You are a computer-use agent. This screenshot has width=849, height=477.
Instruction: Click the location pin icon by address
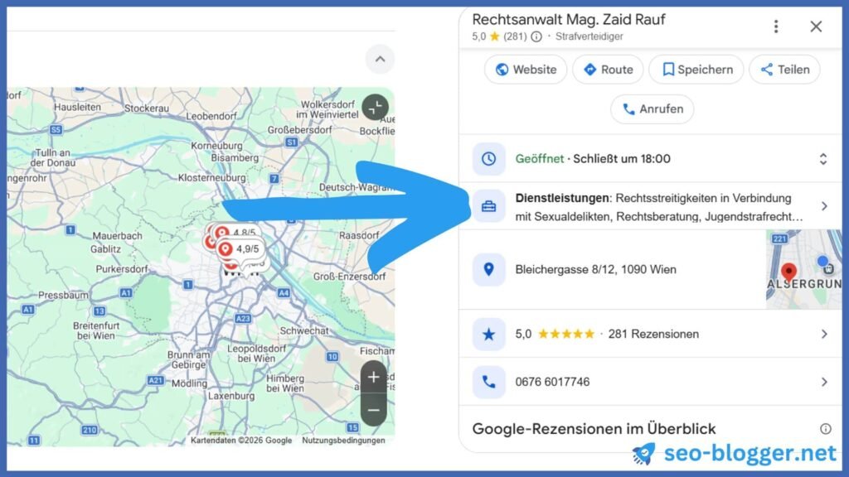click(x=488, y=269)
